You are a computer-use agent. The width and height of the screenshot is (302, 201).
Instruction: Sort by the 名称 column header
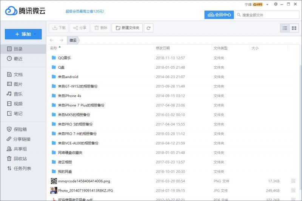point(53,48)
